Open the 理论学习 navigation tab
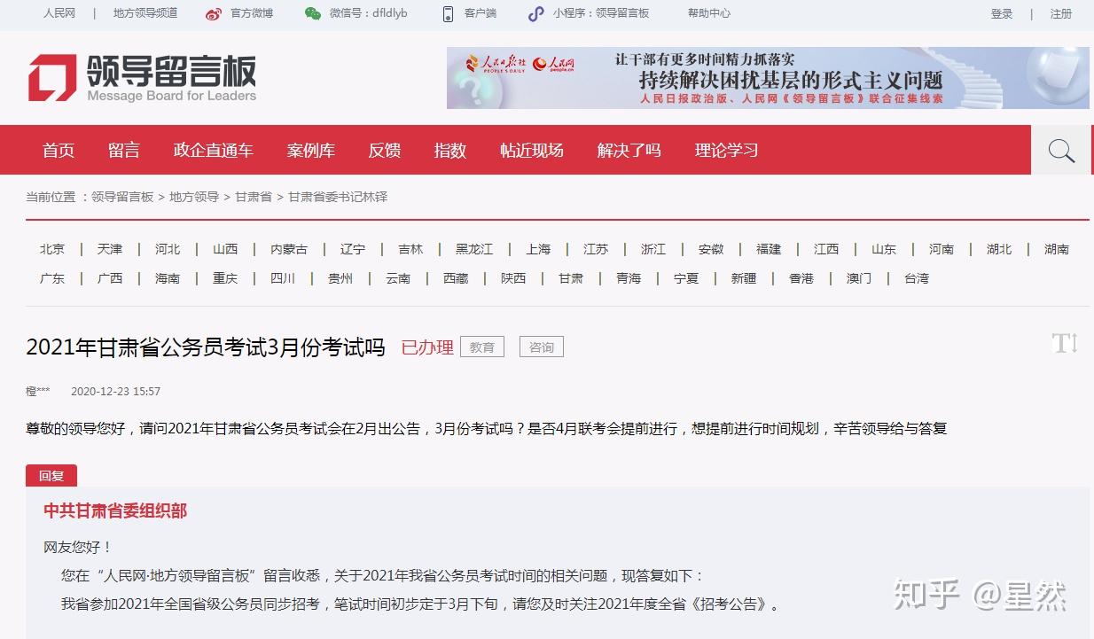1094x639 pixels. point(727,151)
